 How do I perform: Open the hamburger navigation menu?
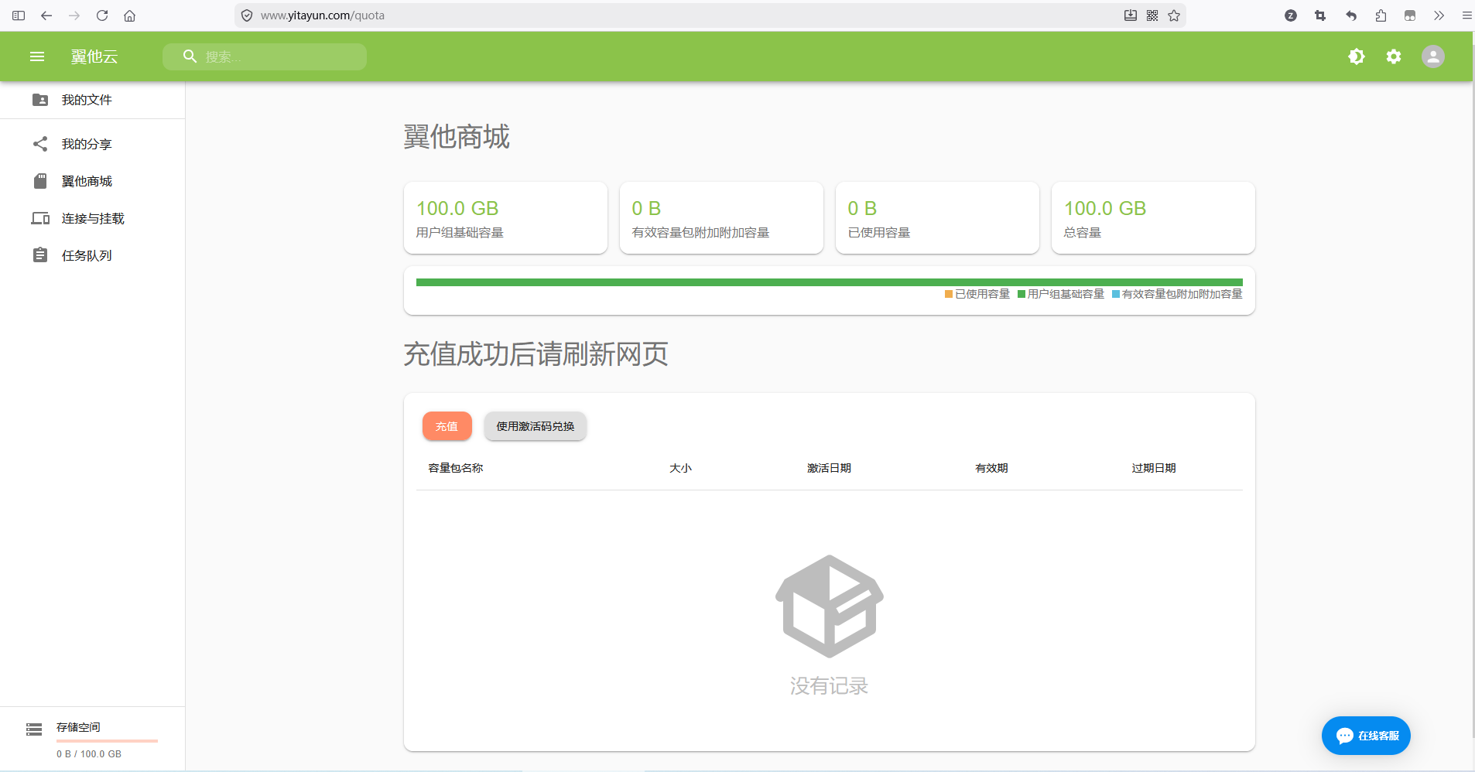click(x=37, y=56)
